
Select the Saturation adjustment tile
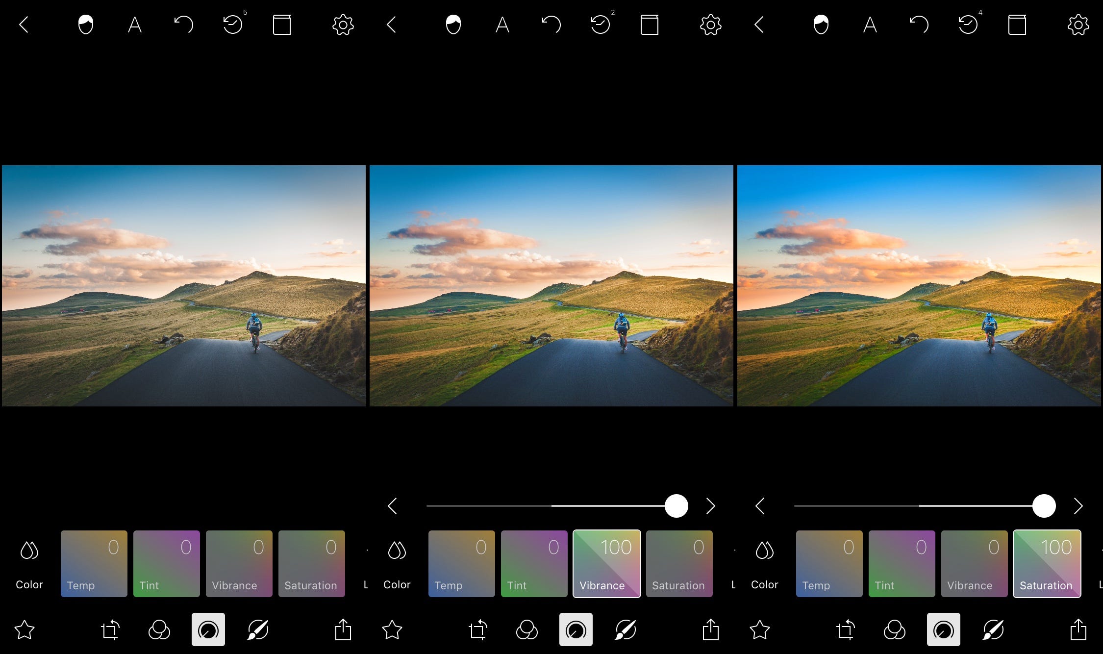point(1047,564)
